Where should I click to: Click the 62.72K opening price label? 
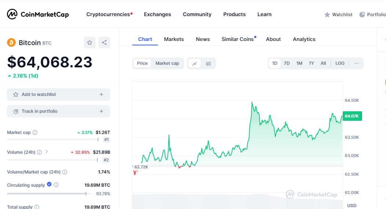[141, 167]
